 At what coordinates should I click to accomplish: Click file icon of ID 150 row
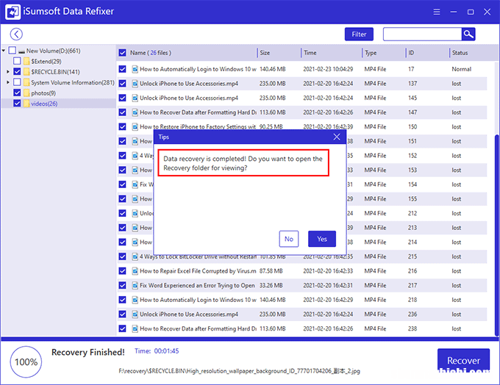pos(135,127)
